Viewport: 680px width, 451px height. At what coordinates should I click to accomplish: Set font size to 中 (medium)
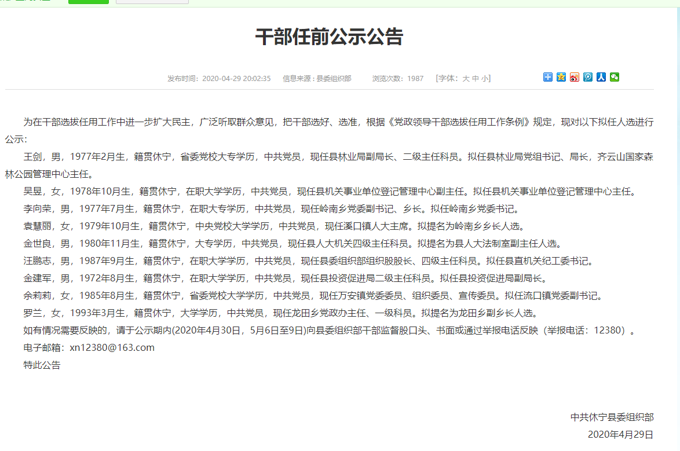[x=476, y=79]
